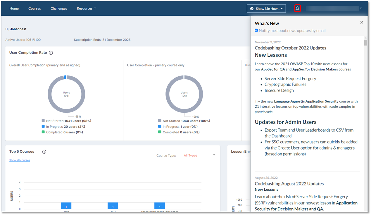Viewport: 371px width, 215px height.
Task: Click the primary course only donut chart
Action: pyautogui.click(x=184, y=94)
